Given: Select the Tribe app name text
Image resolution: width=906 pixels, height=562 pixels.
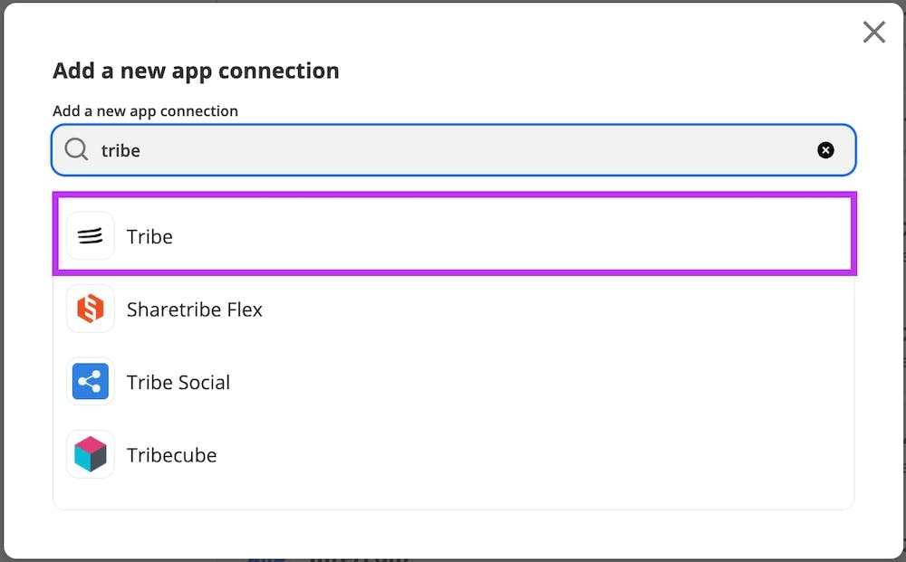Looking at the screenshot, I should click(149, 236).
